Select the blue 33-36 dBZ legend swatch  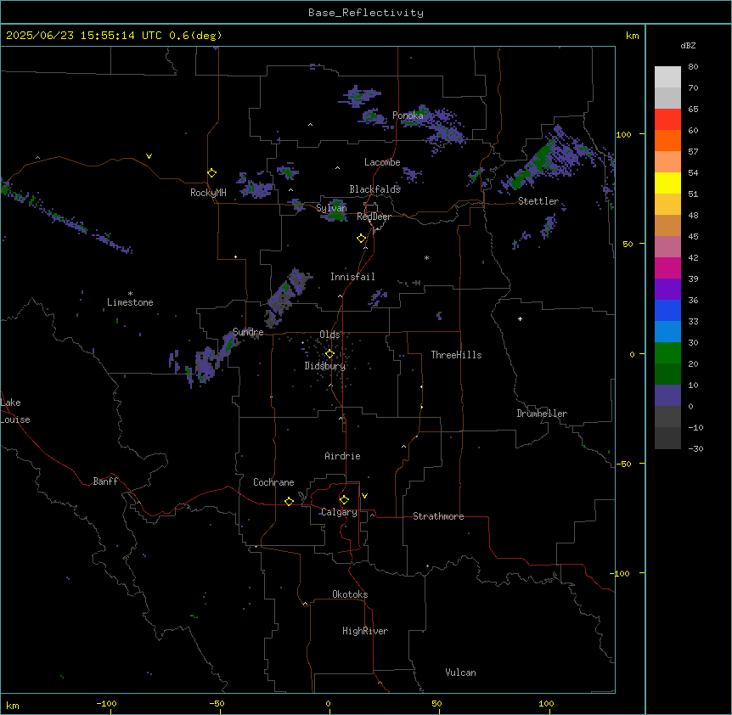pos(667,310)
